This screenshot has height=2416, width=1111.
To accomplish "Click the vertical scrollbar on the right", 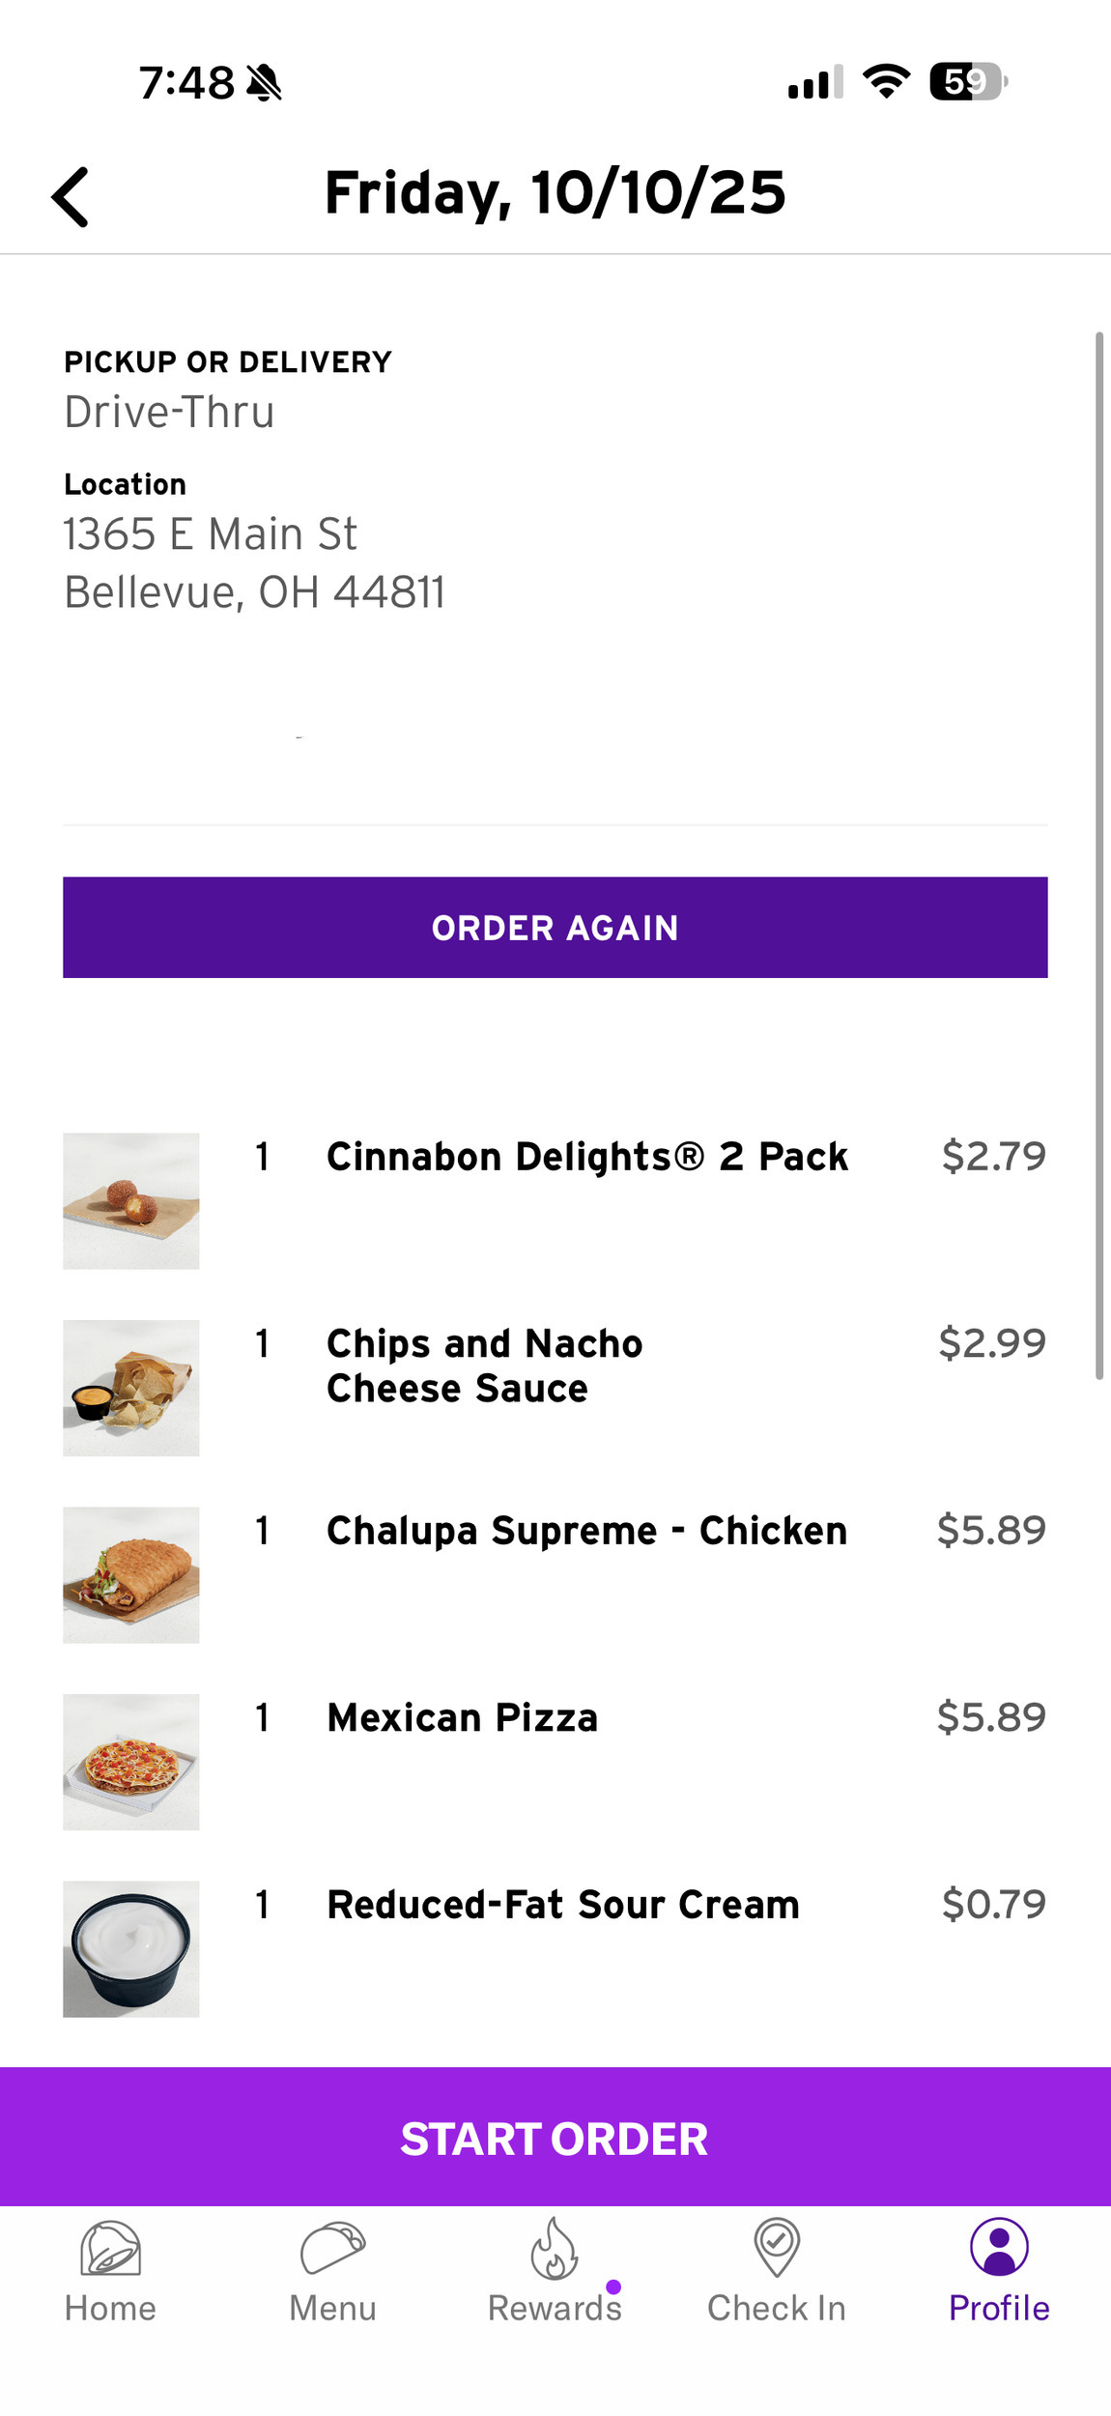I will [x=1099, y=855].
